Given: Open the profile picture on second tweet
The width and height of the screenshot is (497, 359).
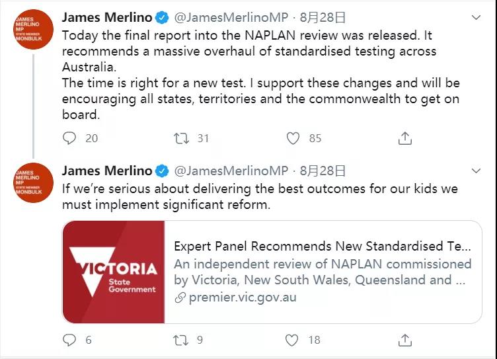Looking at the screenshot, I should coord(33,182).
